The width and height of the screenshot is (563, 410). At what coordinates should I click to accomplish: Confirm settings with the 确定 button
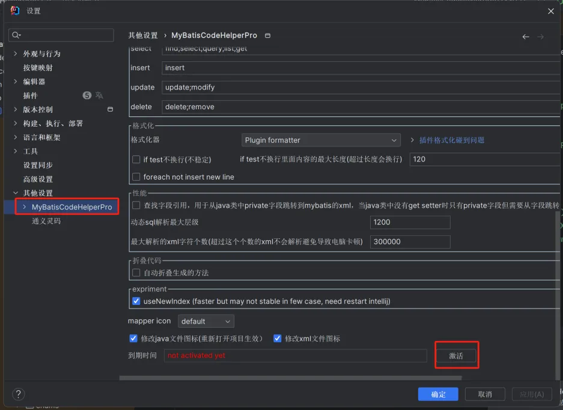[438, 394]
